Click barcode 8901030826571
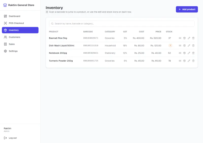 (91, 38)
